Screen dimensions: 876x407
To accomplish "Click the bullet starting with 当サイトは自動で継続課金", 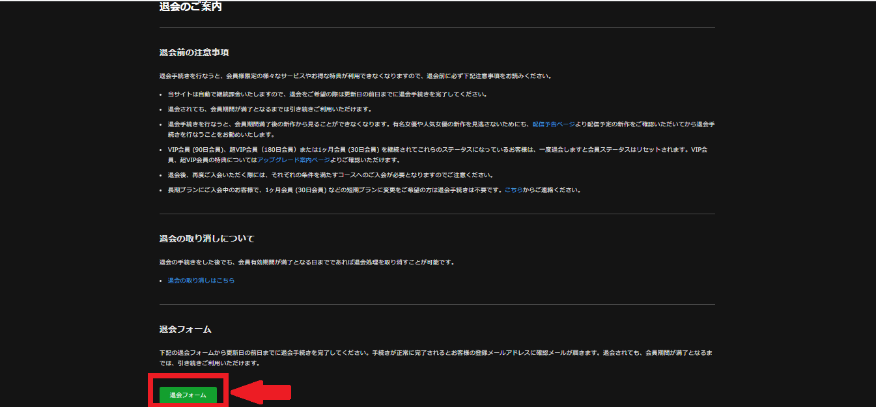I will click(327, 94).
